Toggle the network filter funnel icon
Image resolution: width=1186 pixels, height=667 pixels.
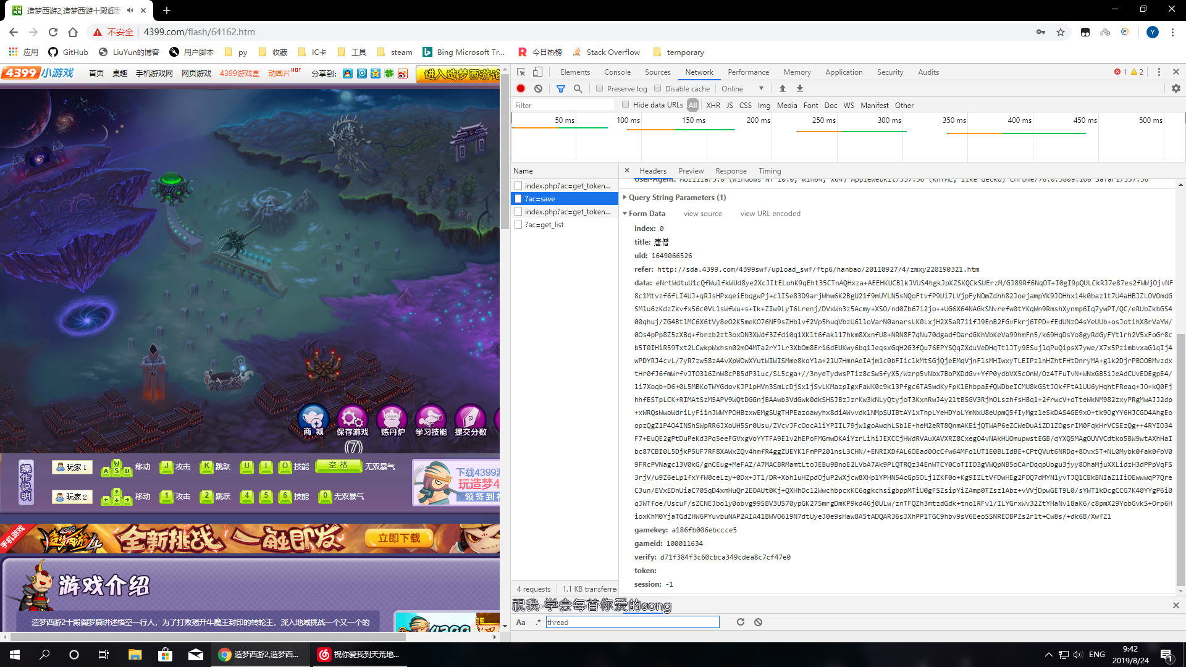click(x=561, y=88)
